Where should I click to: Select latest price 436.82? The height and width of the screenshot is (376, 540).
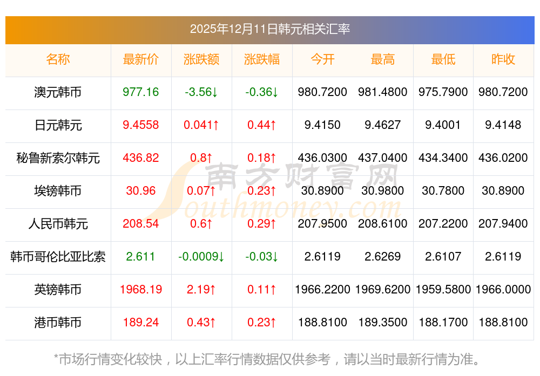click(x=141, y=158)
